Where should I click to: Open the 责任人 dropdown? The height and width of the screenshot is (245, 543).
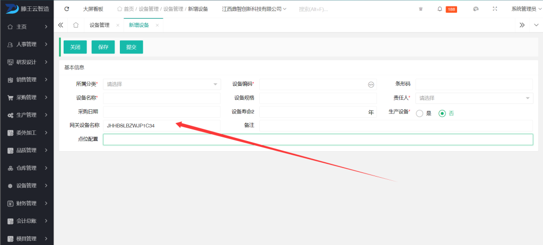(474, 98)
